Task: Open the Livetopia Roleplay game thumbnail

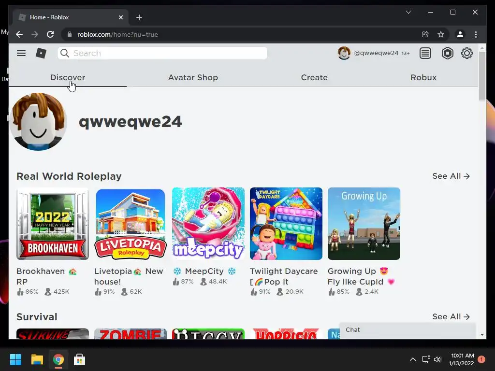Action: pyautogui.click(x=131, y=224)
